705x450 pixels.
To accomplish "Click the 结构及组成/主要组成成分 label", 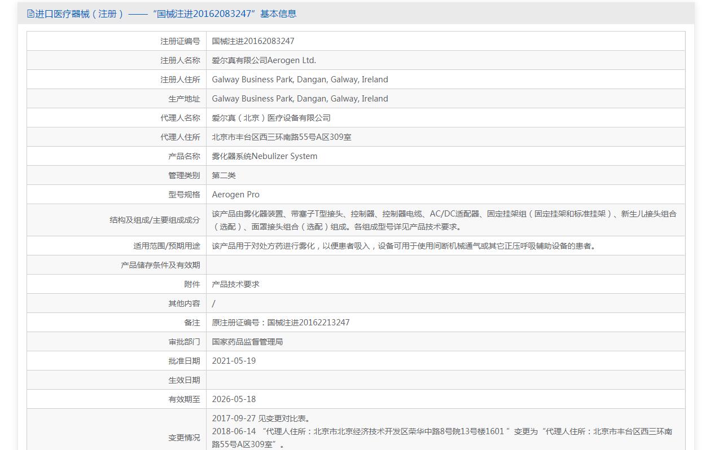I will pyautogui.click(x=155, y=220).
